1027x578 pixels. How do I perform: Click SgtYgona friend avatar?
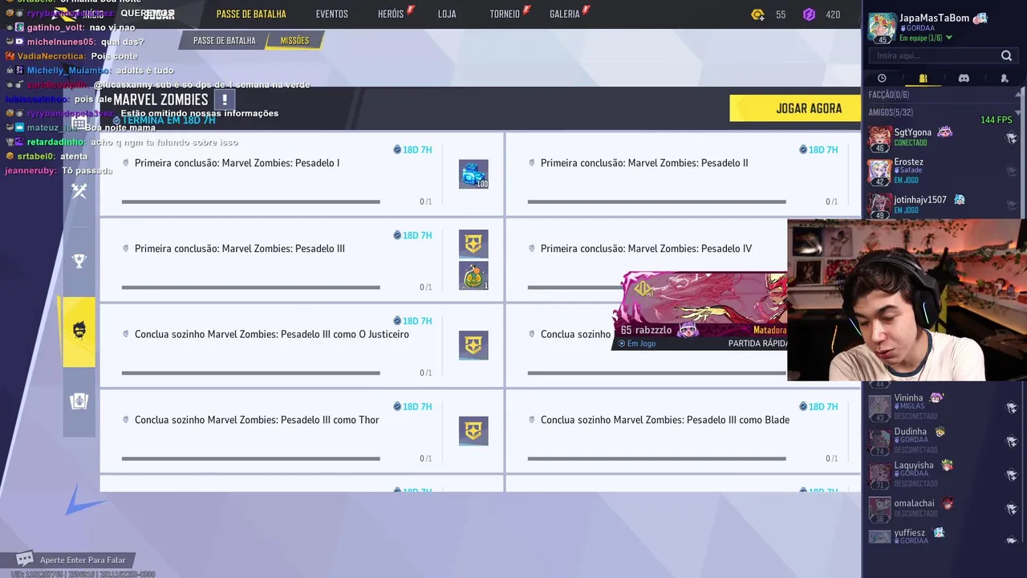pos(879,139)
